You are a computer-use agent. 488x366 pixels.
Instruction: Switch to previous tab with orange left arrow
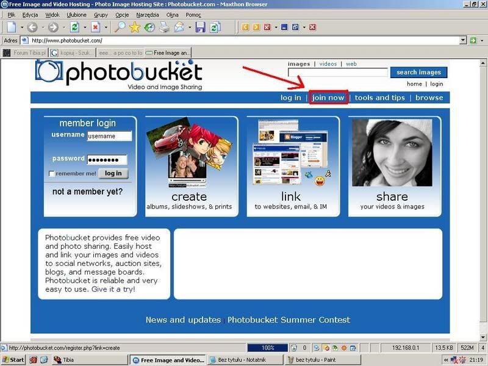[x=245, y=27]
